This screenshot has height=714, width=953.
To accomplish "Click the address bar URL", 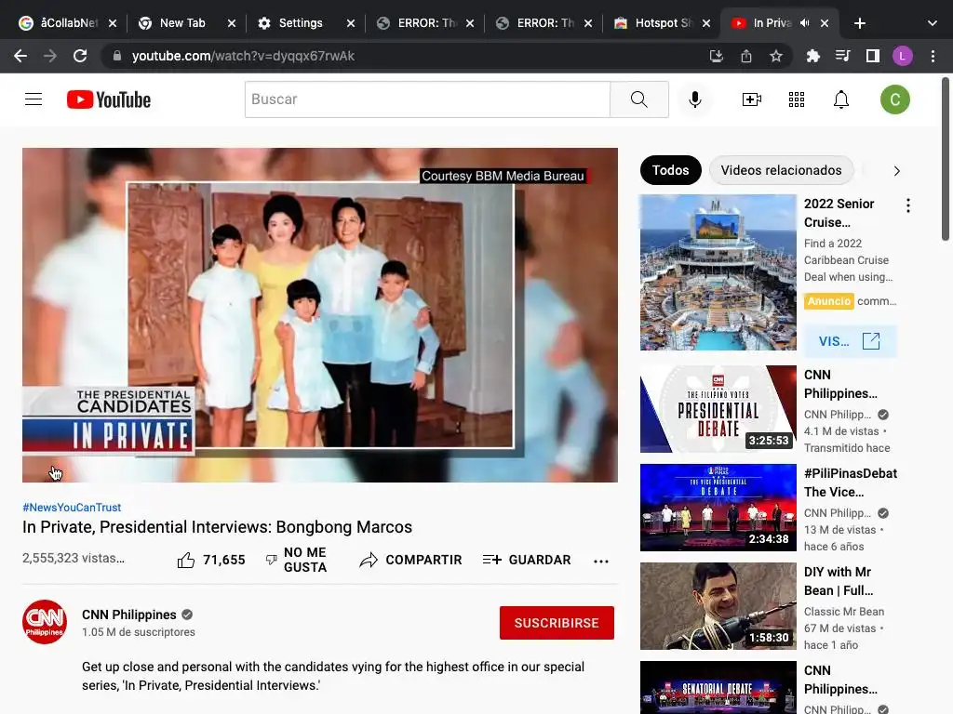I will click(243, 56).
